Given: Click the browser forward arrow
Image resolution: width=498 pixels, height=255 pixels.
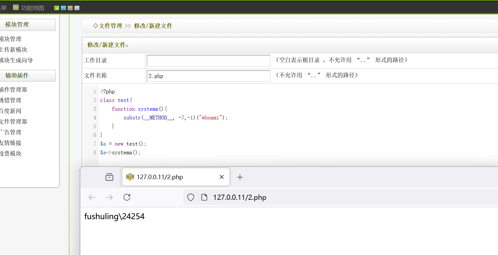Looking at the screenshot, I should tap(109, 197).
